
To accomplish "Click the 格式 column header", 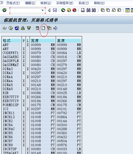I will [x=12, y=41].
